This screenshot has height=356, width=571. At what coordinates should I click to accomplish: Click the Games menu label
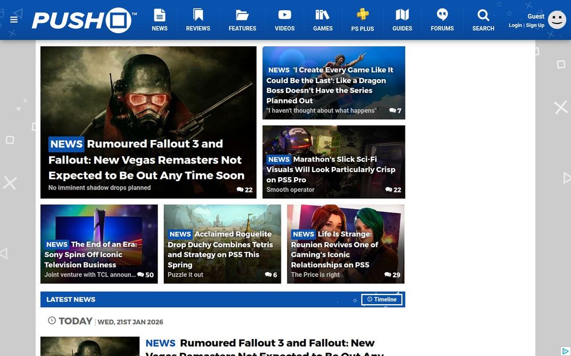tap(323, 28)
